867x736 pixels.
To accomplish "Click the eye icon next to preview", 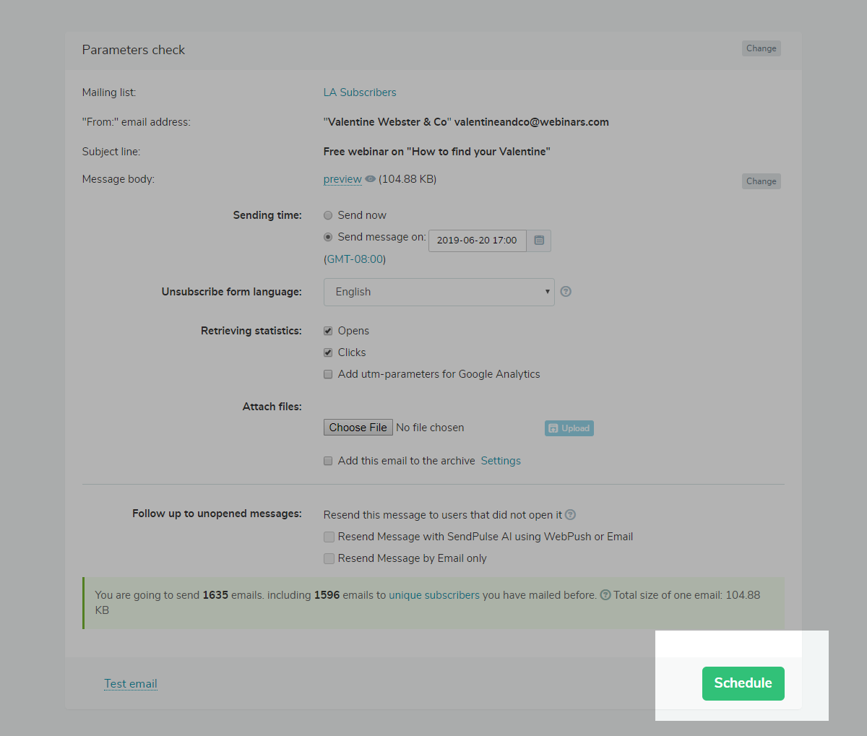I will 370,179.
